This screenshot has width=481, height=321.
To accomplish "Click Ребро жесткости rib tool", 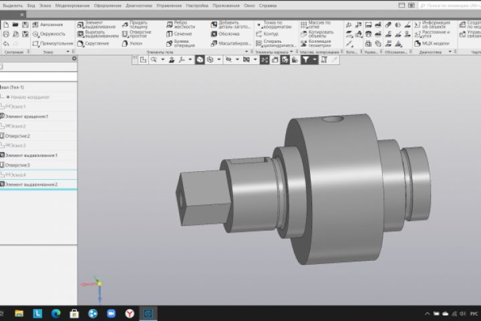I will click(180, 25).
